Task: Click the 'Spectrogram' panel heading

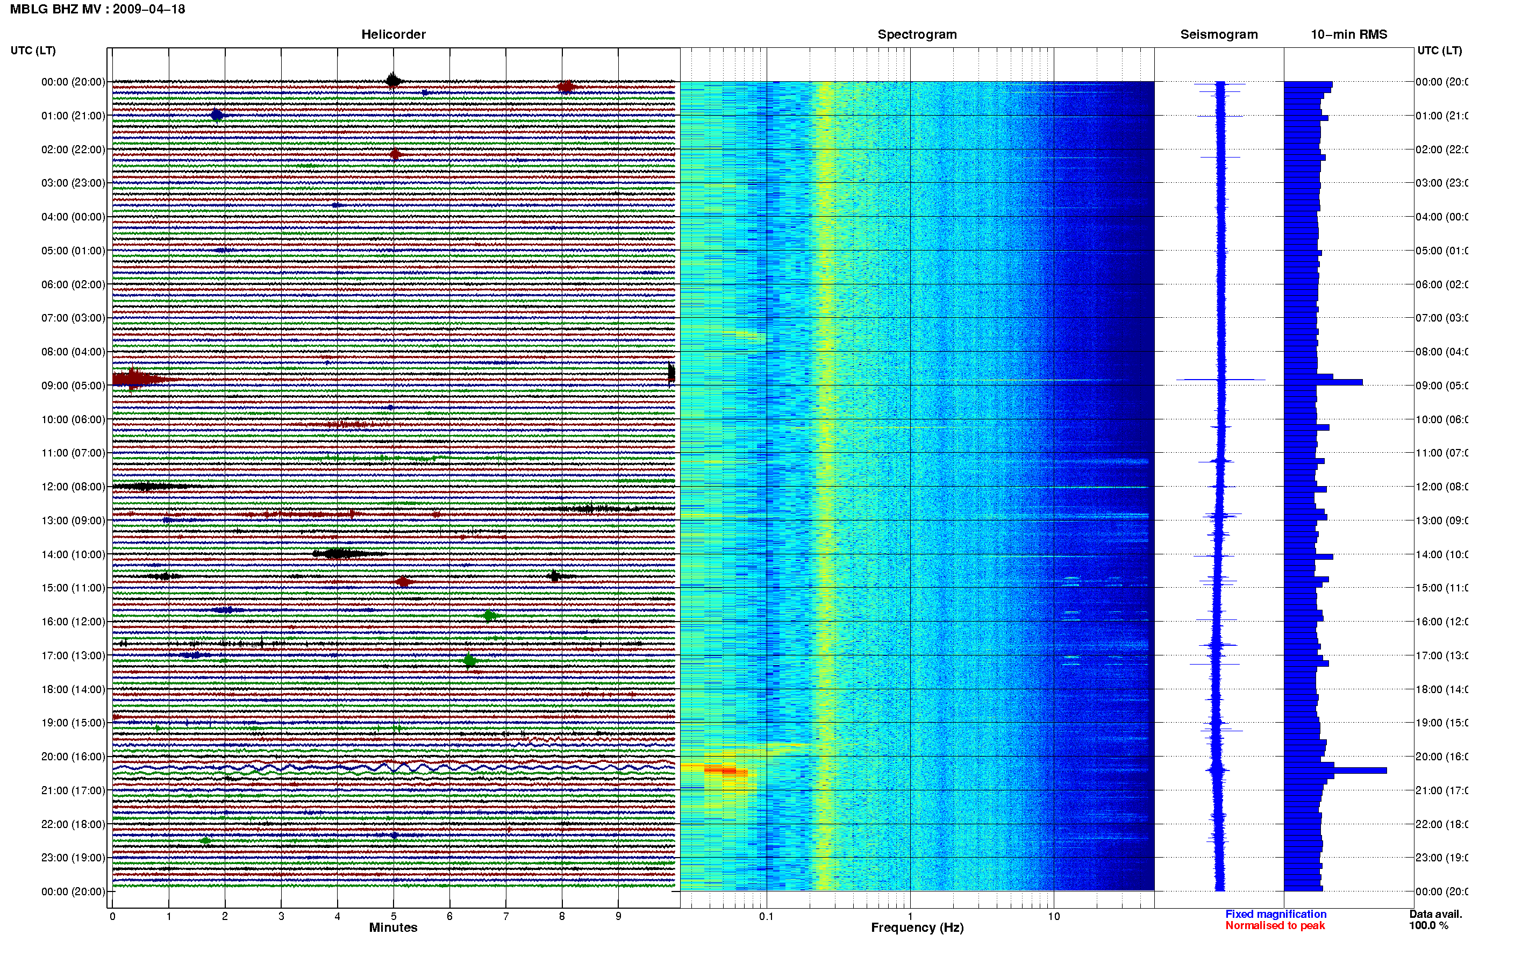Action: pos(917,35)
